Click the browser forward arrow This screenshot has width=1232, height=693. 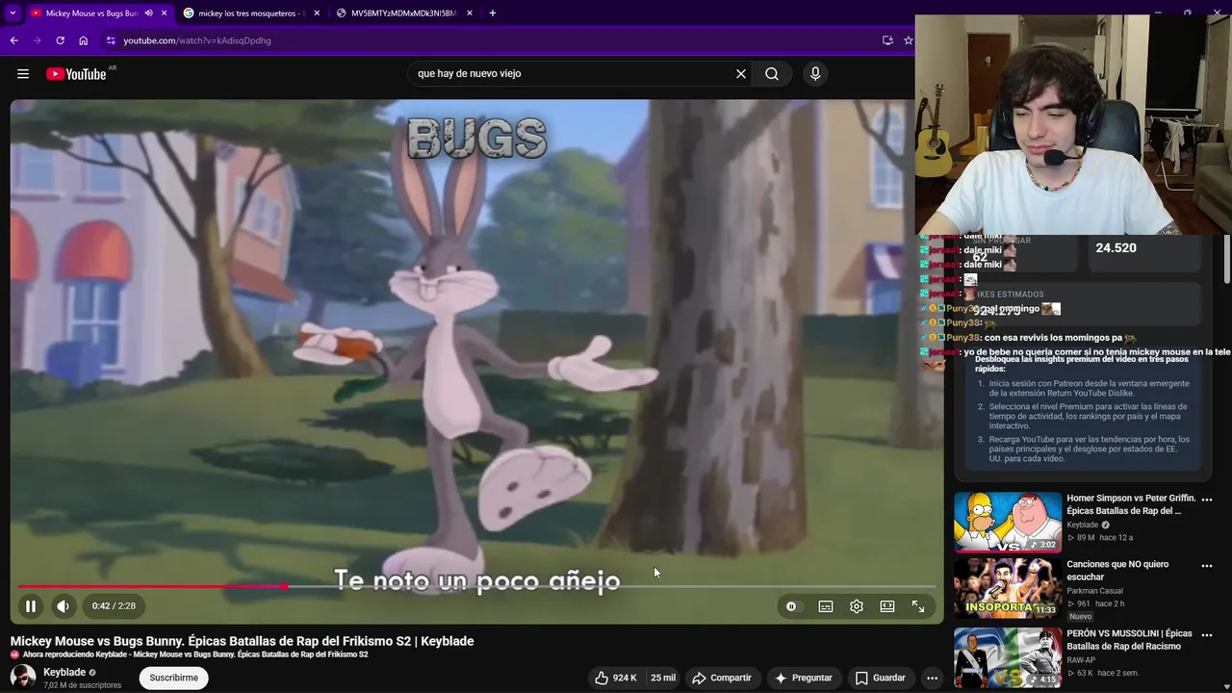pyautogui.click(x=37, y=40)
